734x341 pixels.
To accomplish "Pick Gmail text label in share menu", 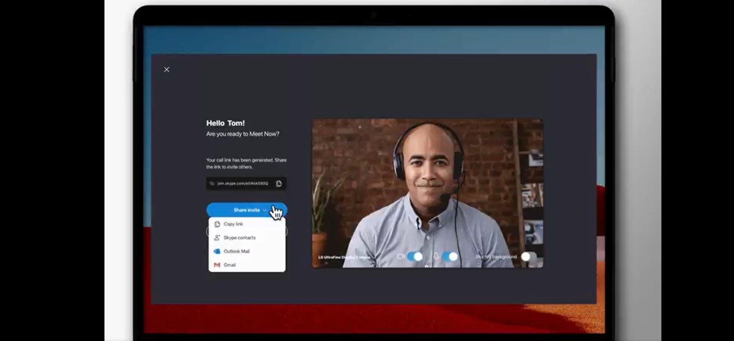I will [230, 265].
